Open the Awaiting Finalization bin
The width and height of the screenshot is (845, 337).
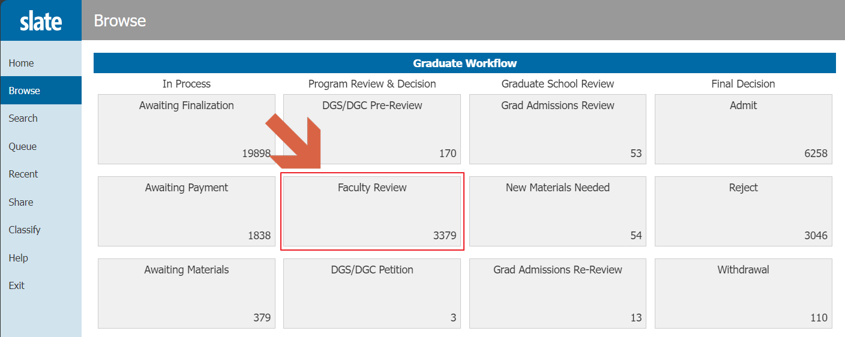coord(187,129)
